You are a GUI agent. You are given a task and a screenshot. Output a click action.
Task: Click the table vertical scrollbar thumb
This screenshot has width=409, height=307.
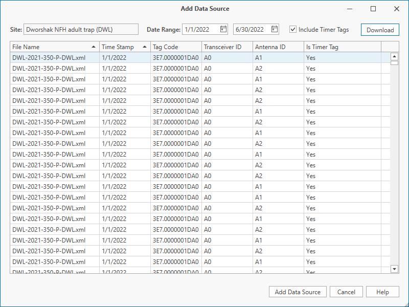click(394, 63)
